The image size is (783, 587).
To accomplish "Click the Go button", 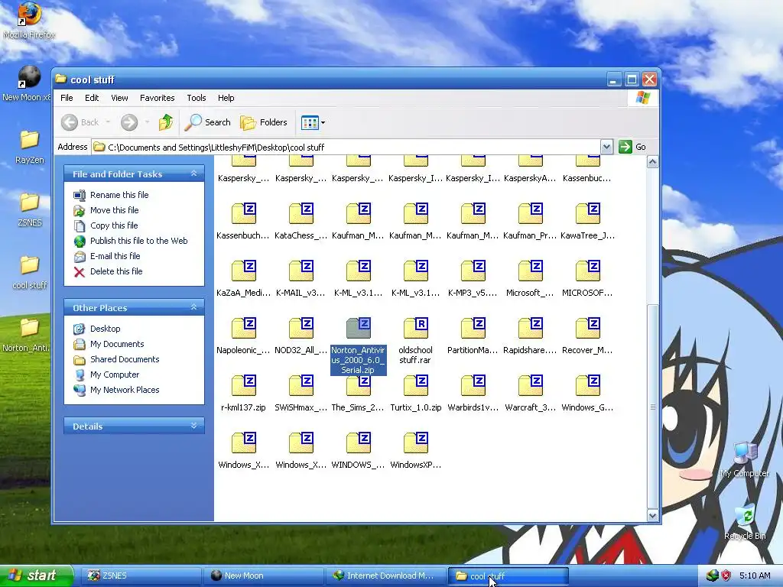I will [632, 147].
